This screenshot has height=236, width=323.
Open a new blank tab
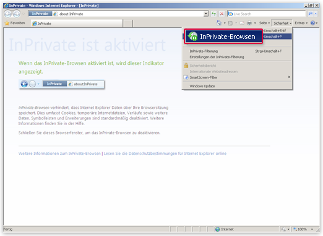(128, 24)
